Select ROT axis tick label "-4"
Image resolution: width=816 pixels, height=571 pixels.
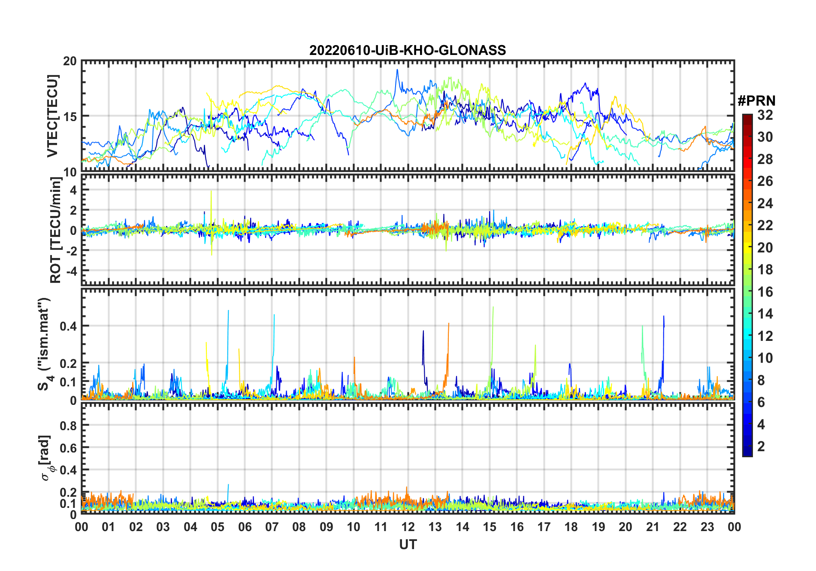click(71, 271)
